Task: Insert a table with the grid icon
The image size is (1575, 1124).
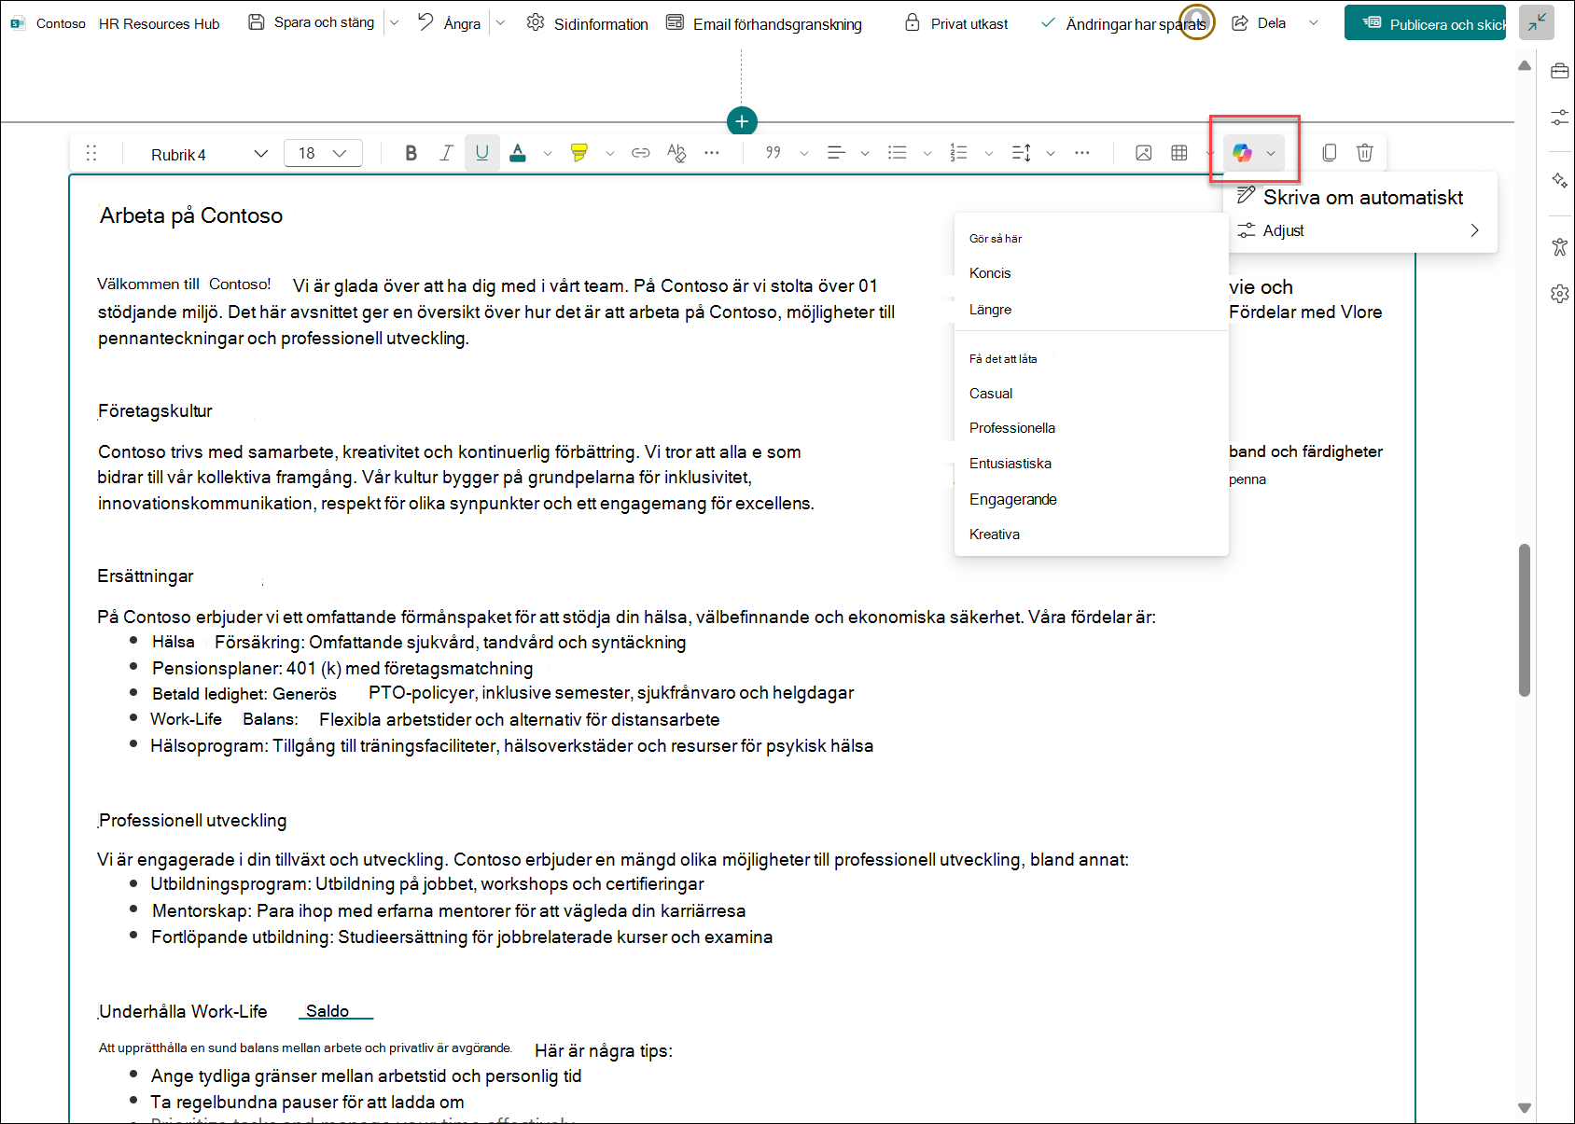Action: 1179,153
